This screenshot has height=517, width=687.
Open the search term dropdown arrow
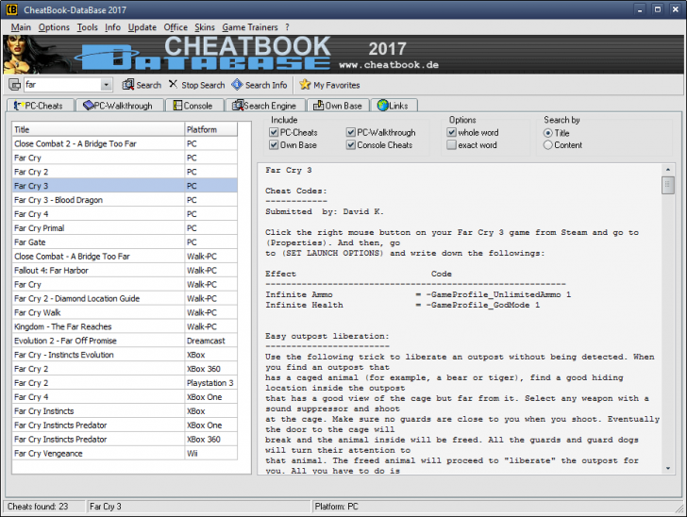(106, 85)
